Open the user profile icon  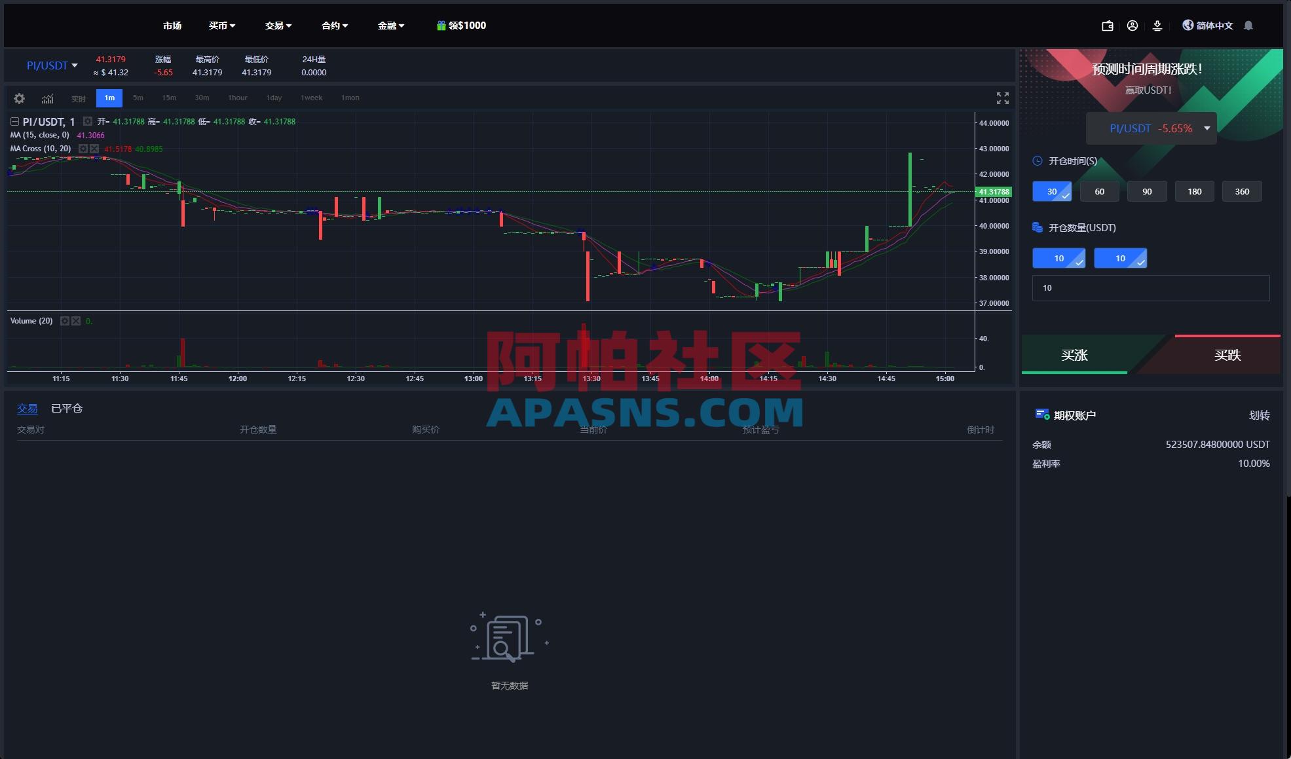click(1132, 26)
